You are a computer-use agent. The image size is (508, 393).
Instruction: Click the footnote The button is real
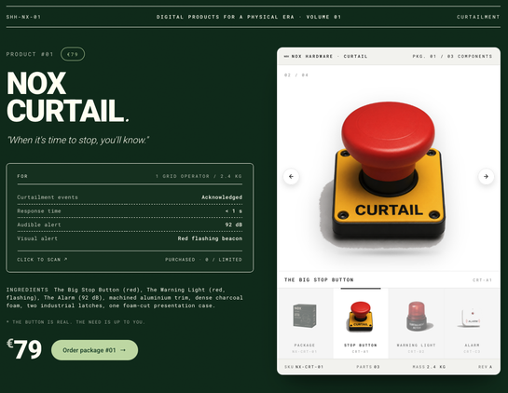click(x=76, y=322)
